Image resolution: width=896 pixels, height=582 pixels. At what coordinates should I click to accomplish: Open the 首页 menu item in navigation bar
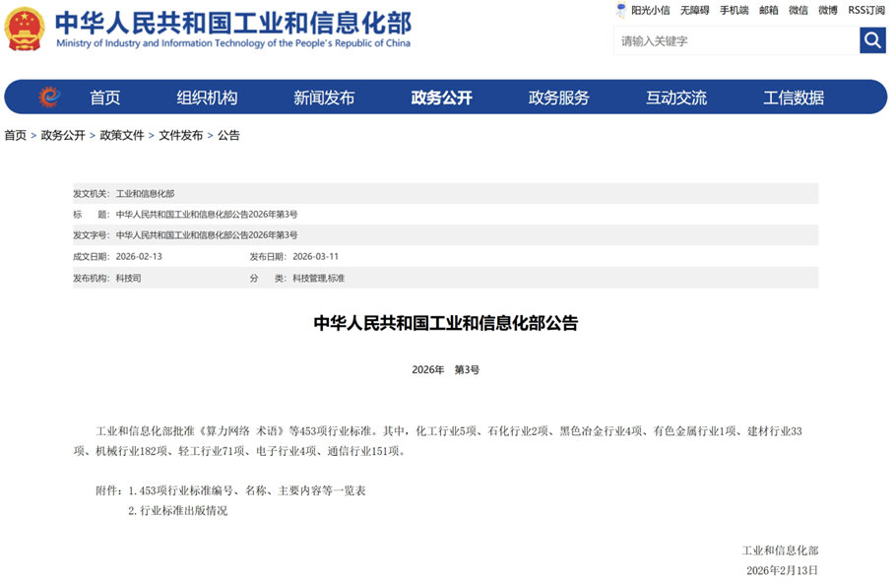(x=105, y=97)
